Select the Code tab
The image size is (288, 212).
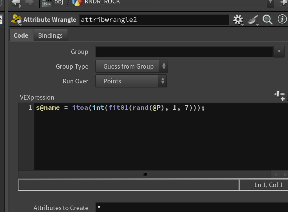(x=21, y=35)
